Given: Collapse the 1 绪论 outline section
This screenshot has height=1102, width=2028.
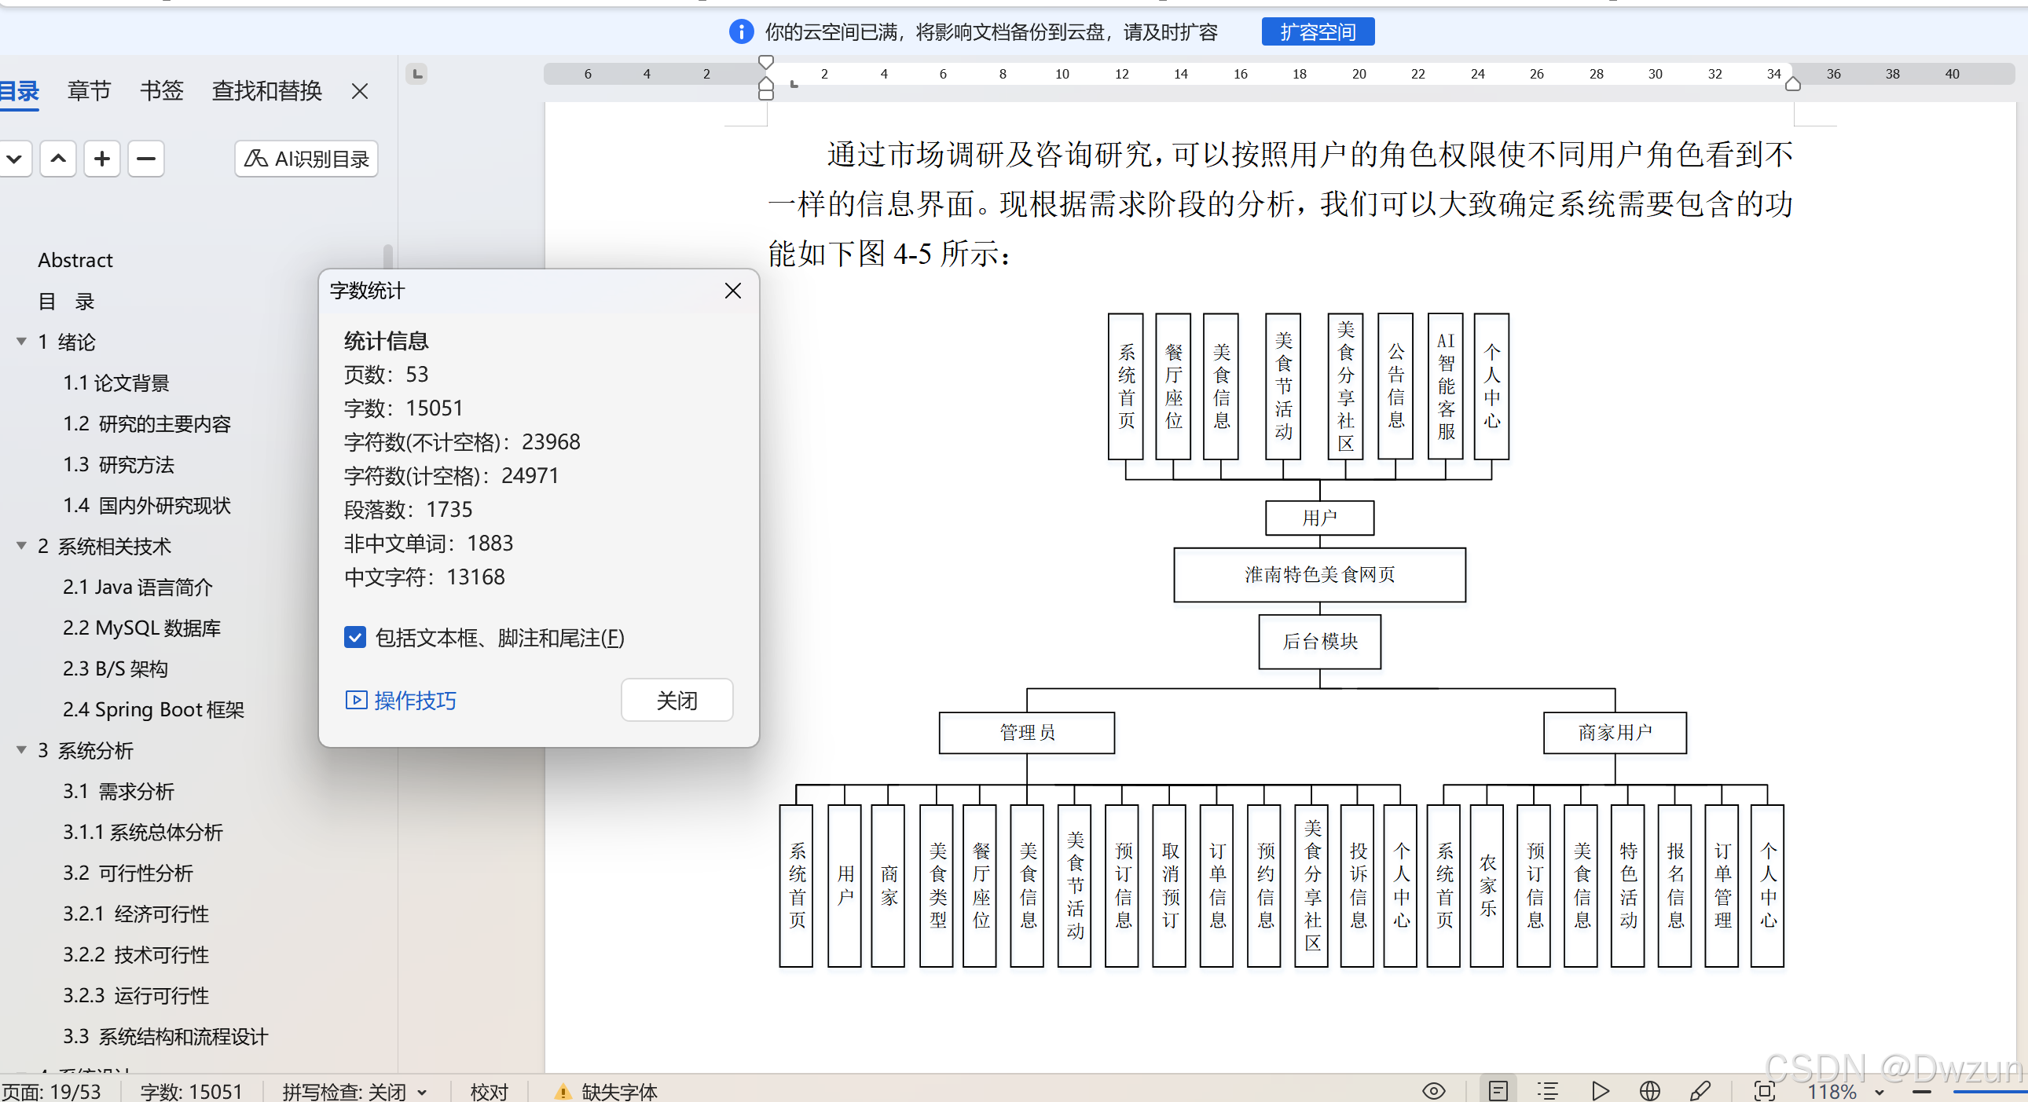Looking at the screenshot, I should (21, 342).
